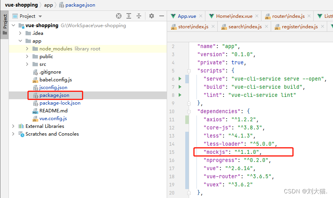Close the App.vue tab

201,16
